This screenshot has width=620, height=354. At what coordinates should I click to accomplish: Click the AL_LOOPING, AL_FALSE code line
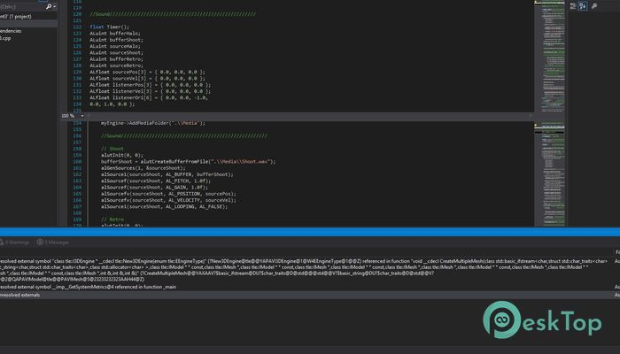[165, 206]
